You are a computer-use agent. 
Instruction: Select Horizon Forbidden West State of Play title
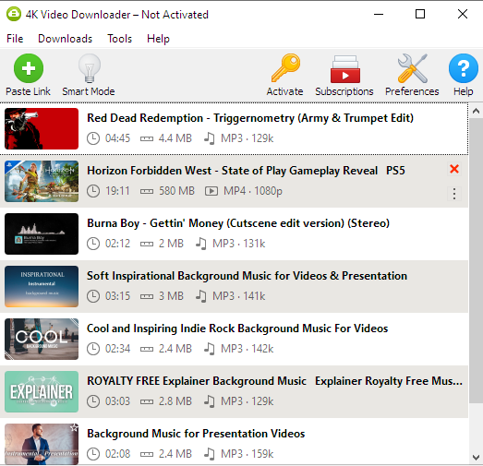click(246, 171)
